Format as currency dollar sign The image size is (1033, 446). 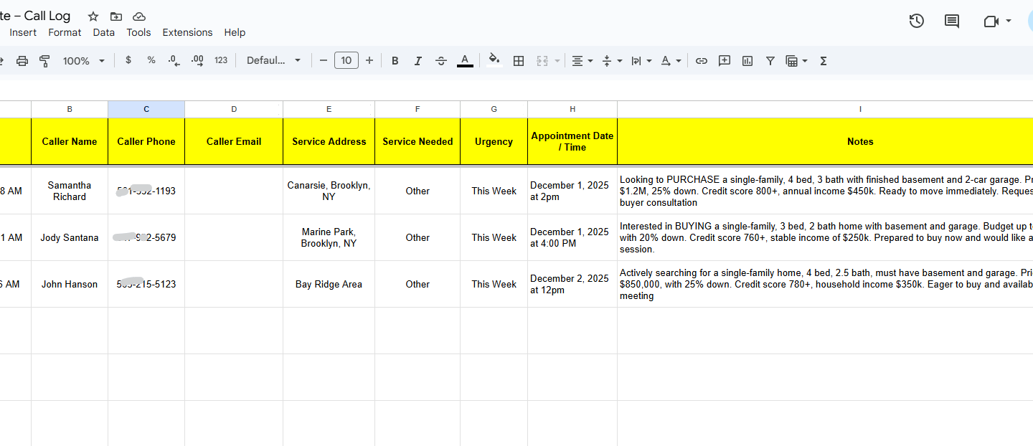(x=128, y=61)
